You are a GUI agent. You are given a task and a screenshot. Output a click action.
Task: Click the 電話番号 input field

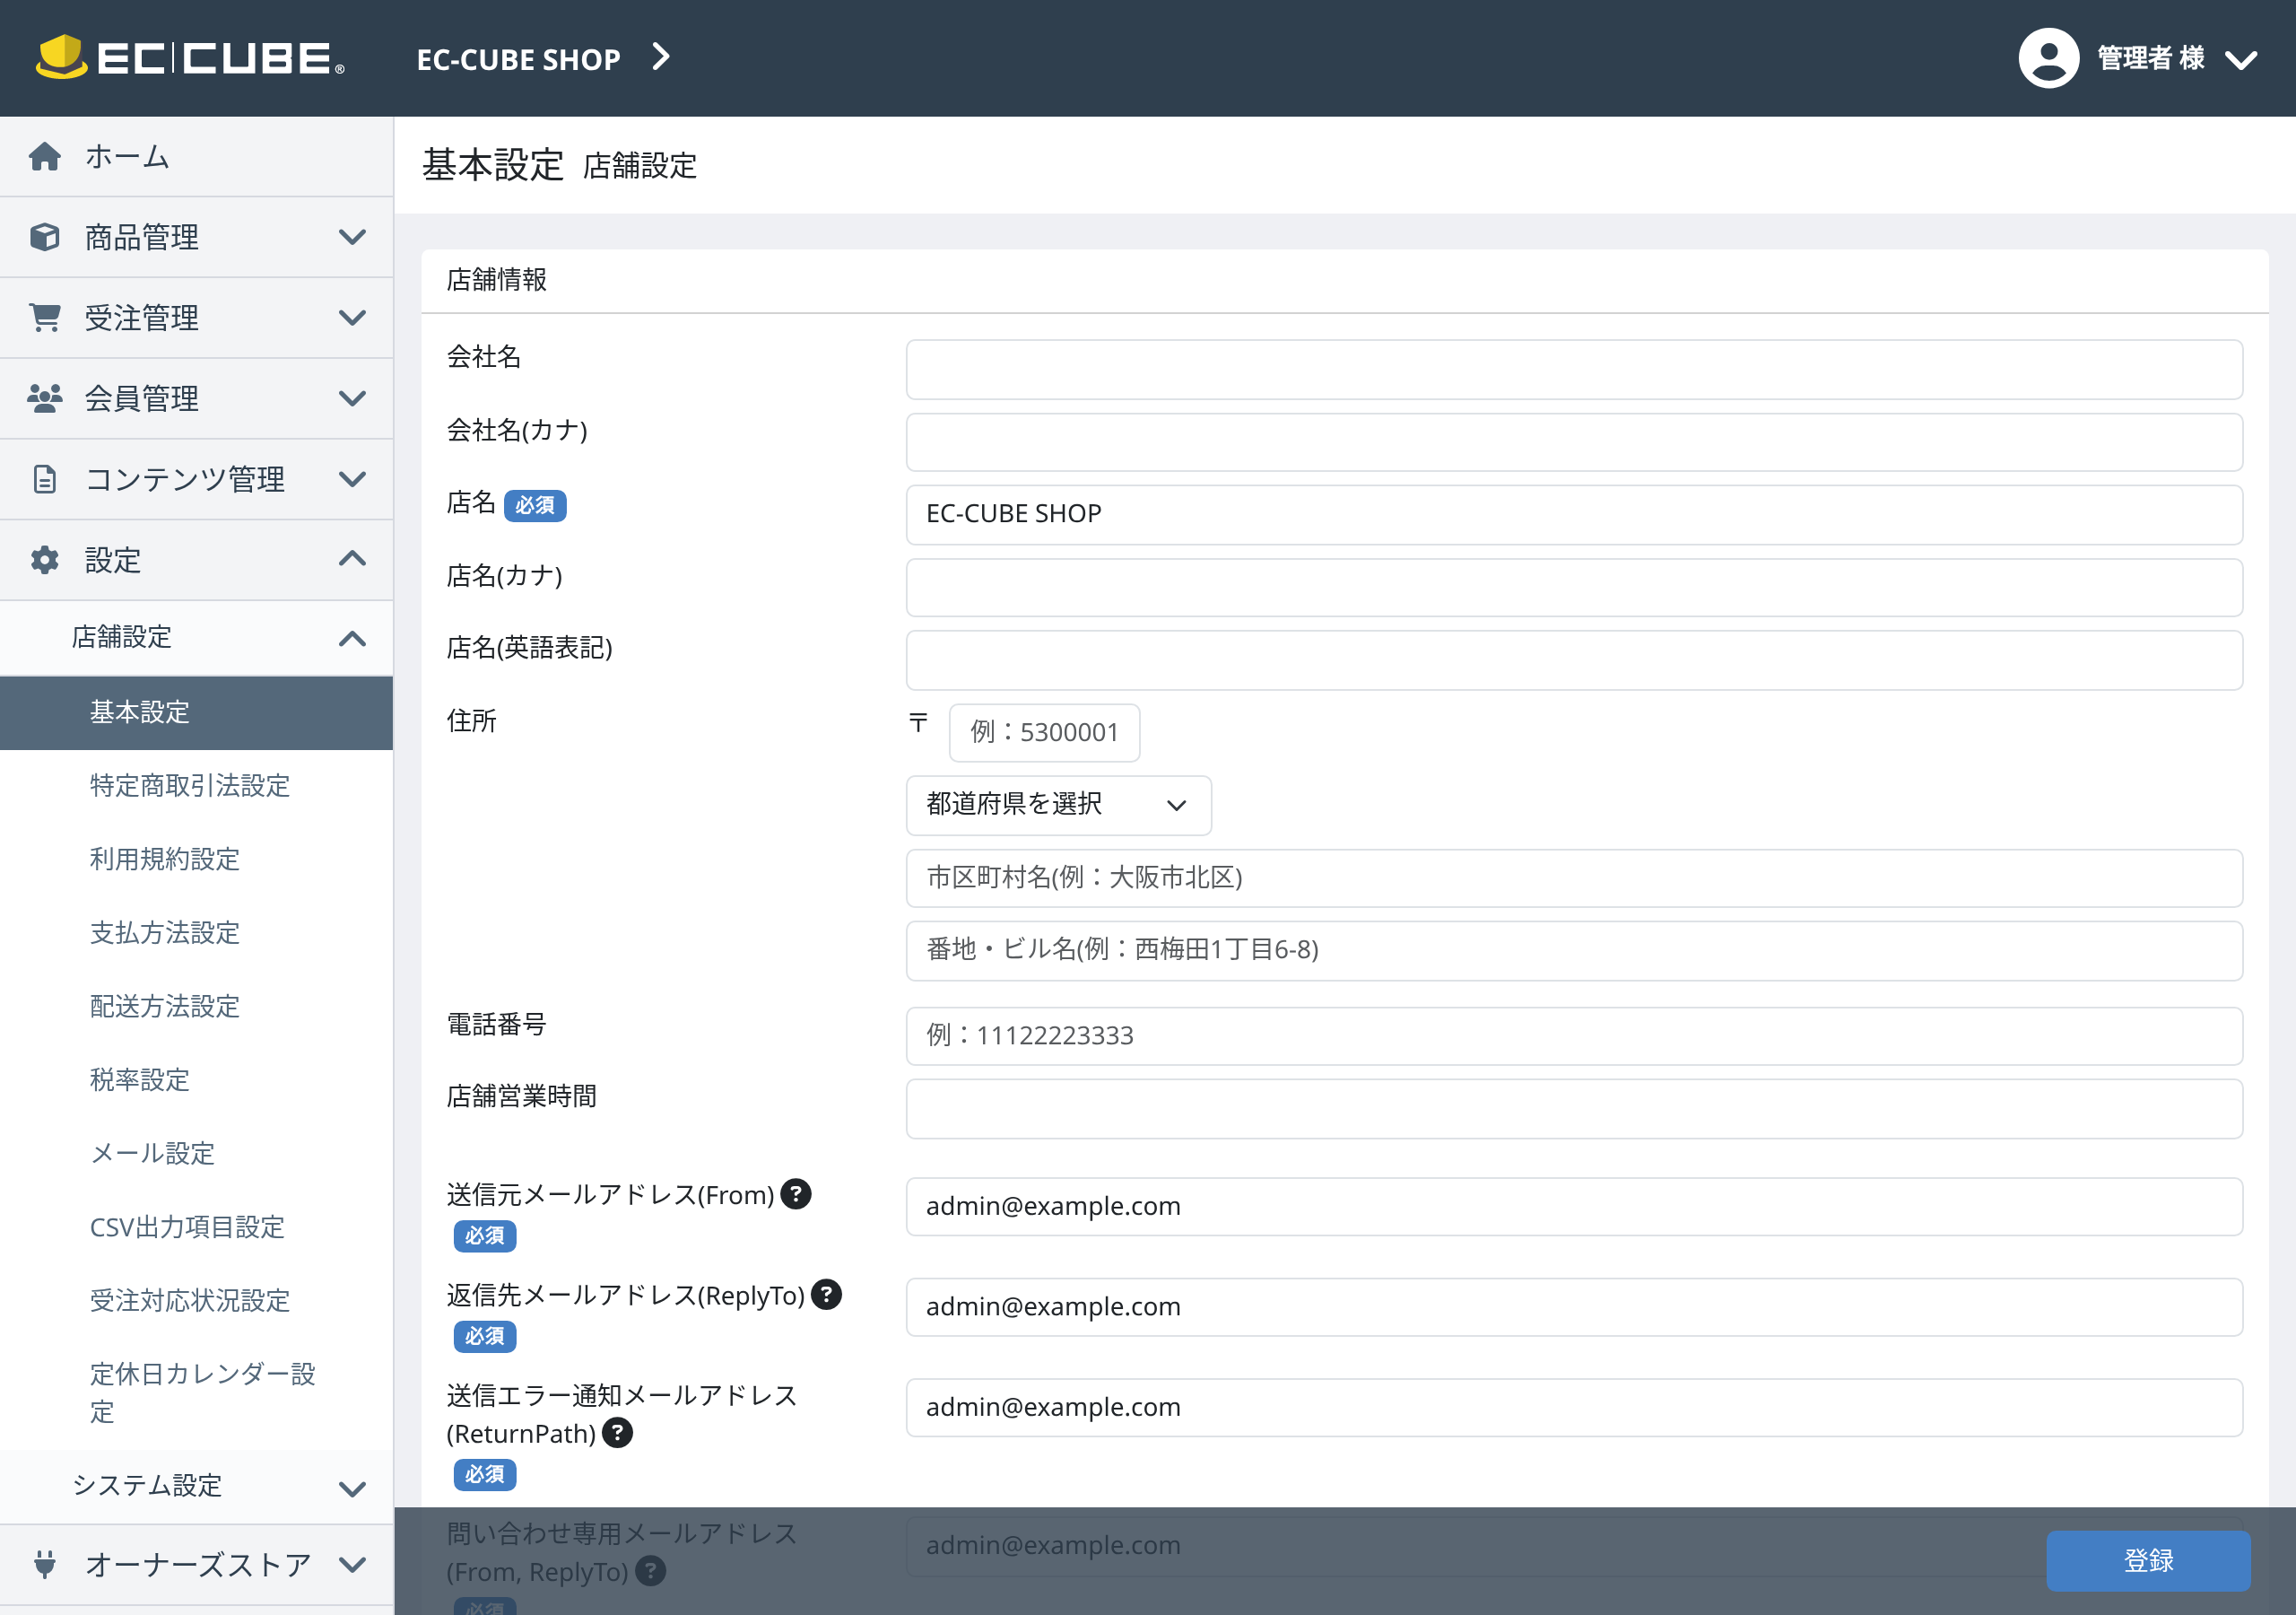point(1574,1035)
